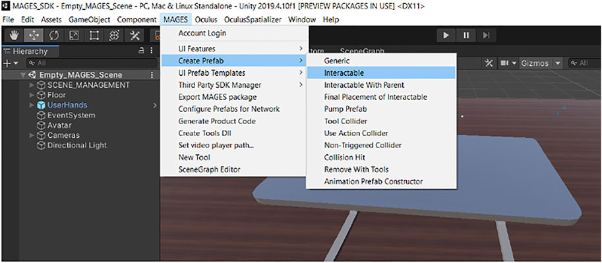Open the File menu

[x=8, y=19]
